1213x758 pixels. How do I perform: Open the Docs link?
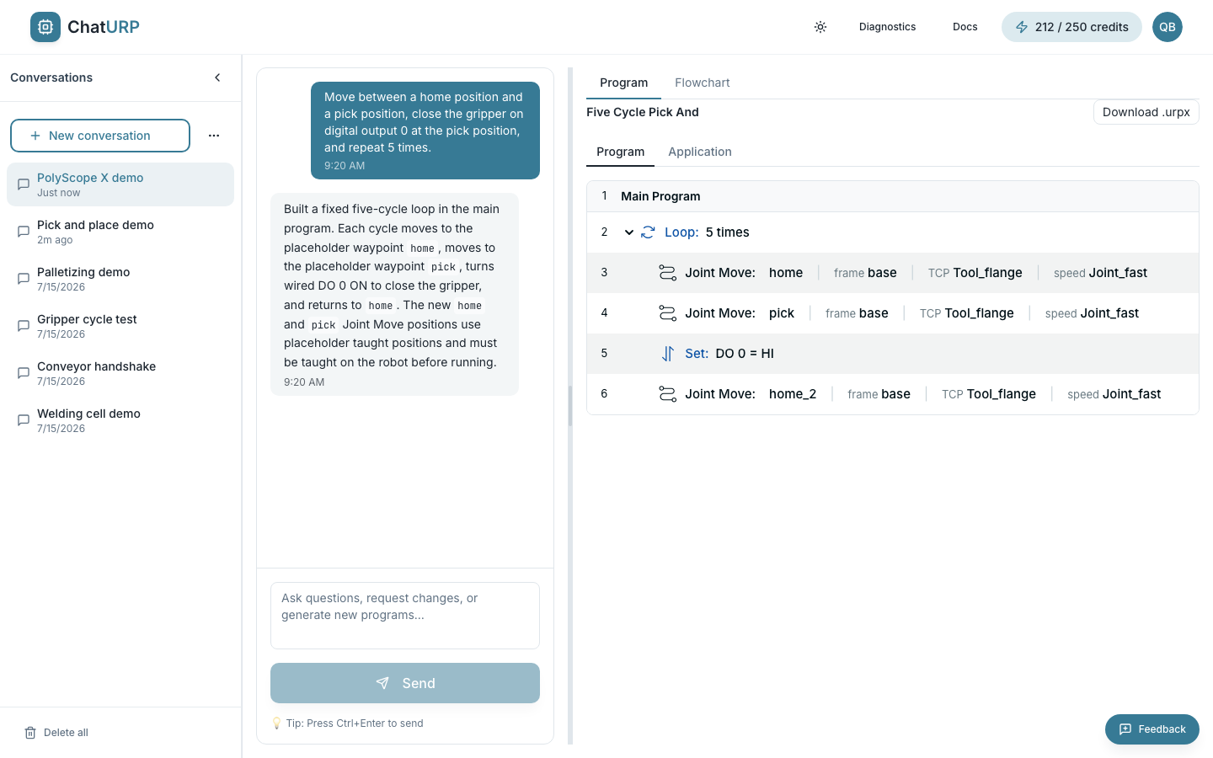click(965, 27)
